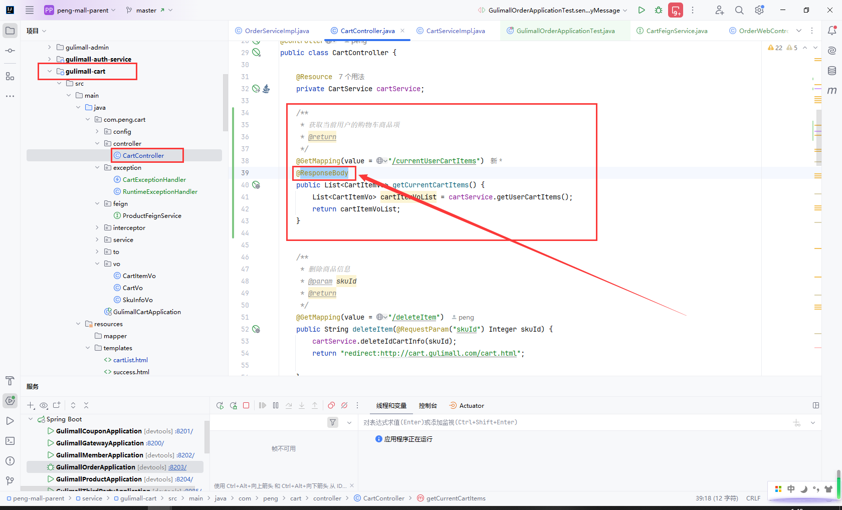842x510 pixels.
Task: Open the Actuator tab
Action: click(467, 405)
